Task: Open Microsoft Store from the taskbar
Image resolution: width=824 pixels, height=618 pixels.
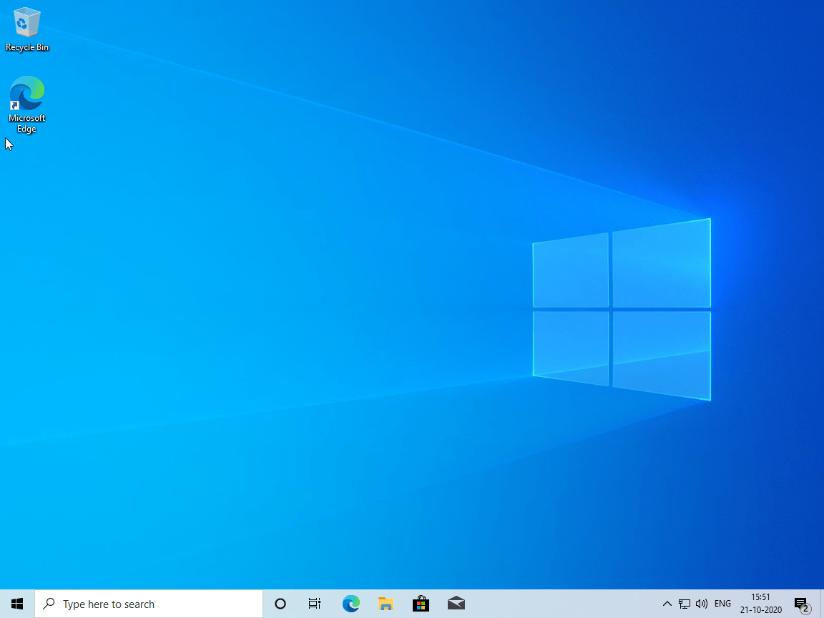Action: (x=421, y=604)
